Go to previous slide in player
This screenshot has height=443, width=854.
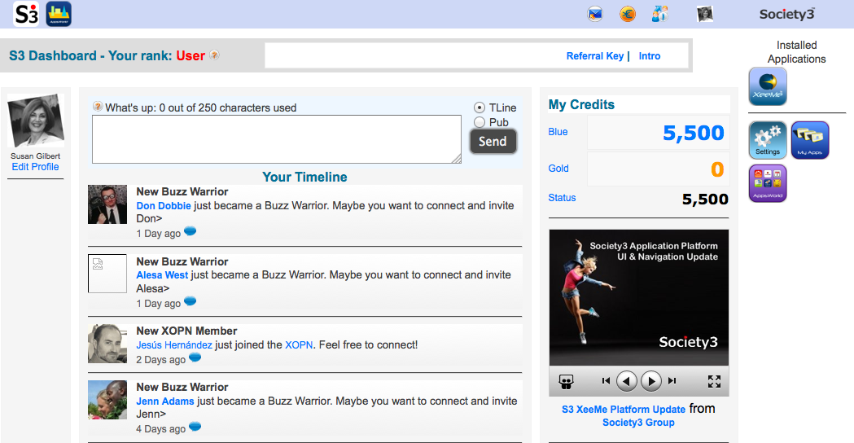click(626, 381)
